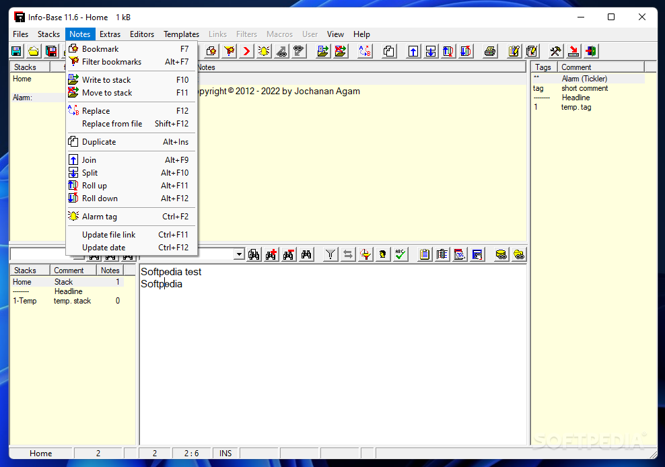
Task: Click the head silhouette icon
Action: tap(382, 254)
